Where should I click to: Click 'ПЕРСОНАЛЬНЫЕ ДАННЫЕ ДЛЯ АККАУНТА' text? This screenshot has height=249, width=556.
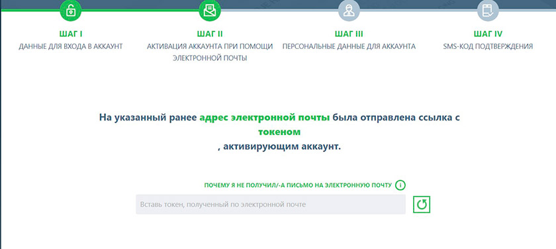pyautogui.click(x=349, y=46)
